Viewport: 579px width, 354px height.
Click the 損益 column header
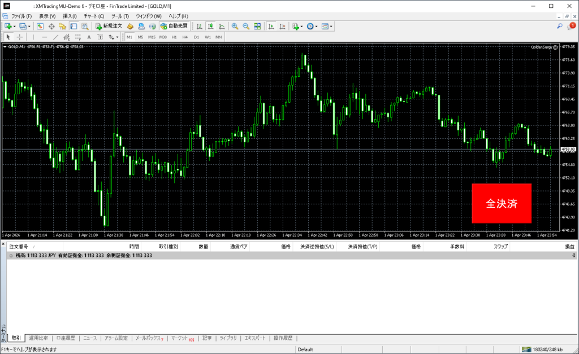[570, 247]
